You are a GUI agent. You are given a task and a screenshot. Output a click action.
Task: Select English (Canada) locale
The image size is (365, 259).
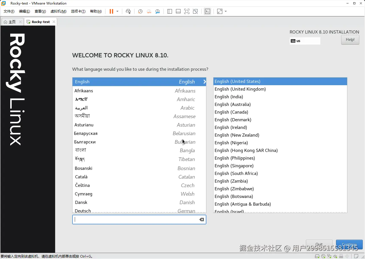tap(280, 112)
